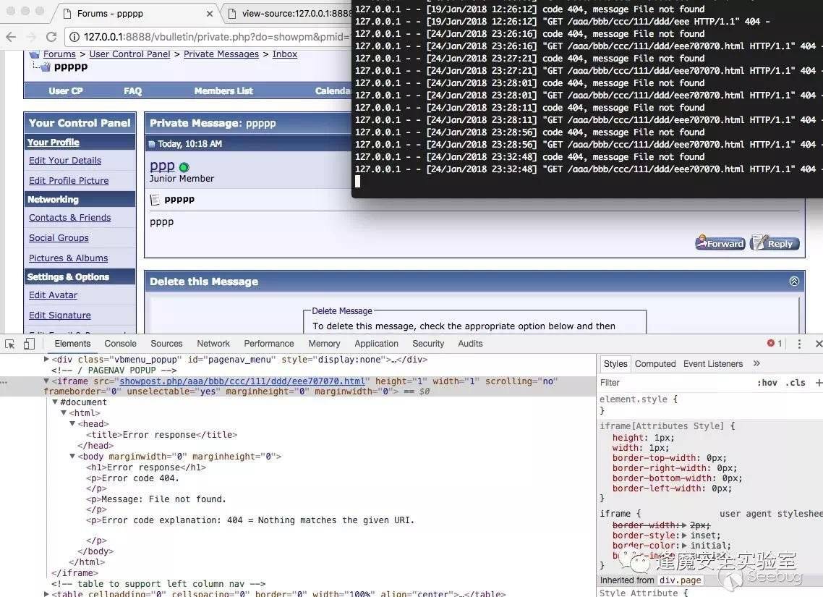Go back using the browser back arrow
823x597 pixels.
coord(11,38)
